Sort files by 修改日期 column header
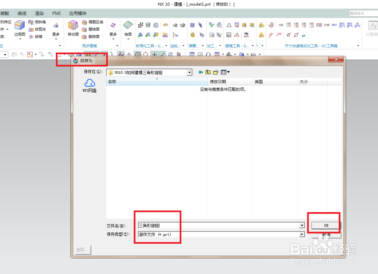 [230, 82]
